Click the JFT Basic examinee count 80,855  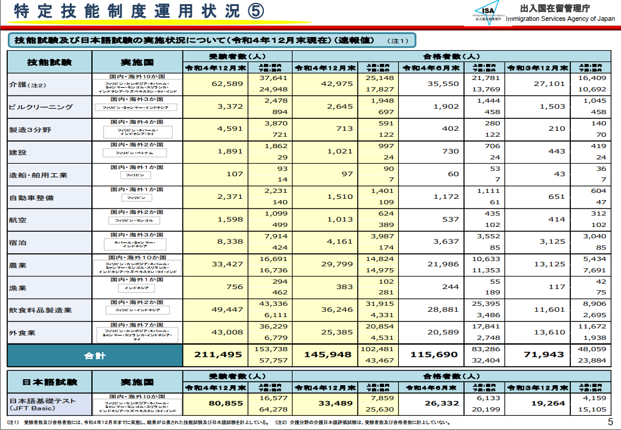tap(226, 404)
